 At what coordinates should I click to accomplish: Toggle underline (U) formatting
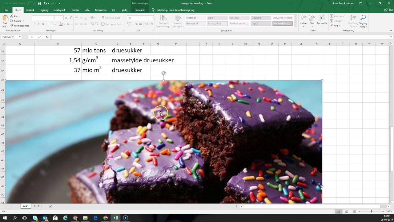click(43, 24)
